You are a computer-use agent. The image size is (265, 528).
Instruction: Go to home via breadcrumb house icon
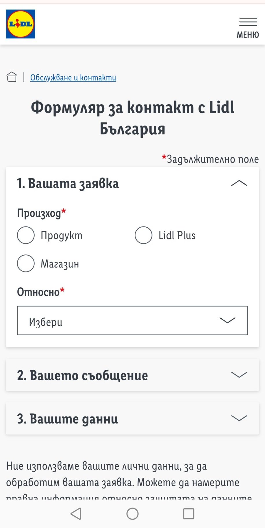[x=12, y=77]
